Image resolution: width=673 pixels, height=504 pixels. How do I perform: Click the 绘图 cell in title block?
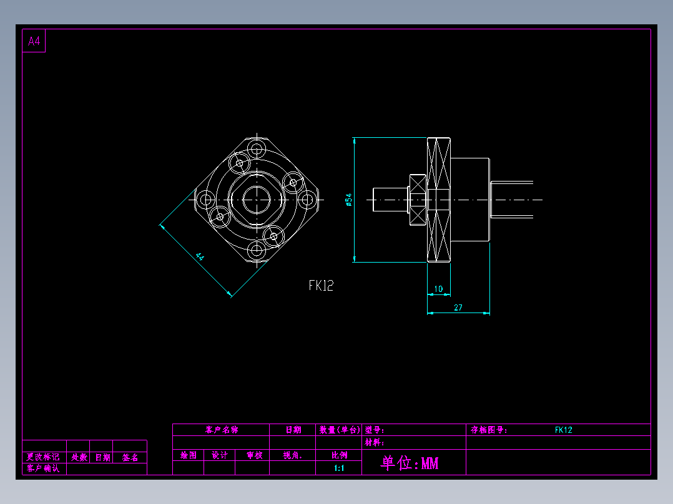[189, 455]
